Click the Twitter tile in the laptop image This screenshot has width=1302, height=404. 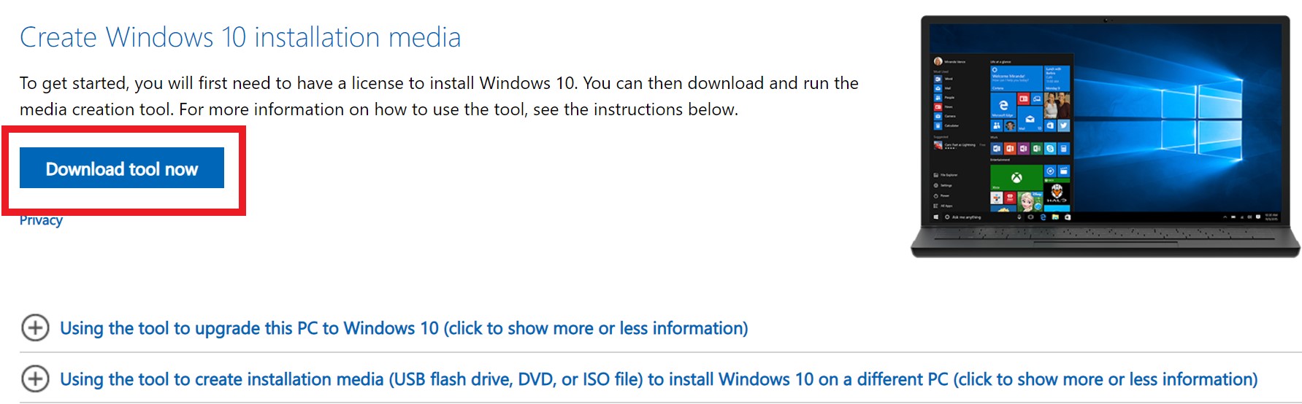1064,125
